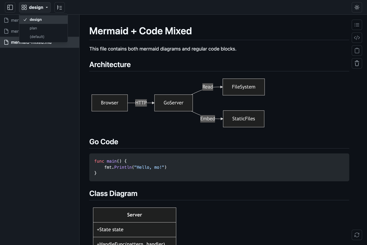Click the Go Code heading
The image size is (367, 245).
point(104,142)
